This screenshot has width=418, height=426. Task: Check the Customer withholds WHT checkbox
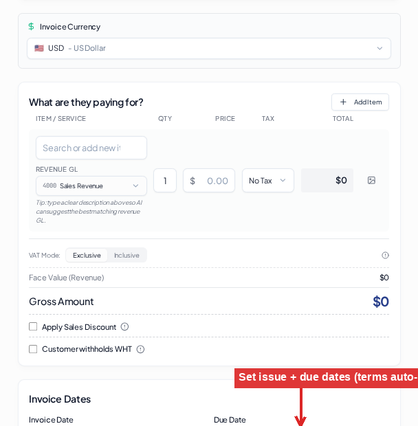(33, 349)
